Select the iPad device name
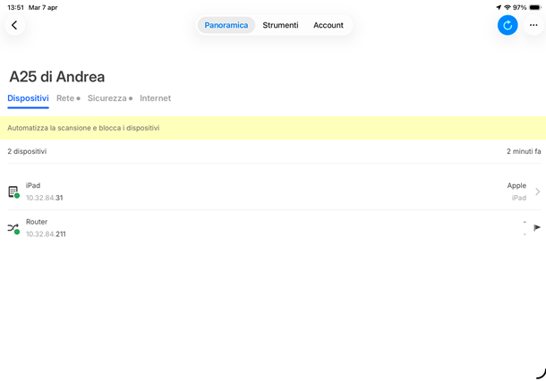Screen dimensions: 546x381 33,185
